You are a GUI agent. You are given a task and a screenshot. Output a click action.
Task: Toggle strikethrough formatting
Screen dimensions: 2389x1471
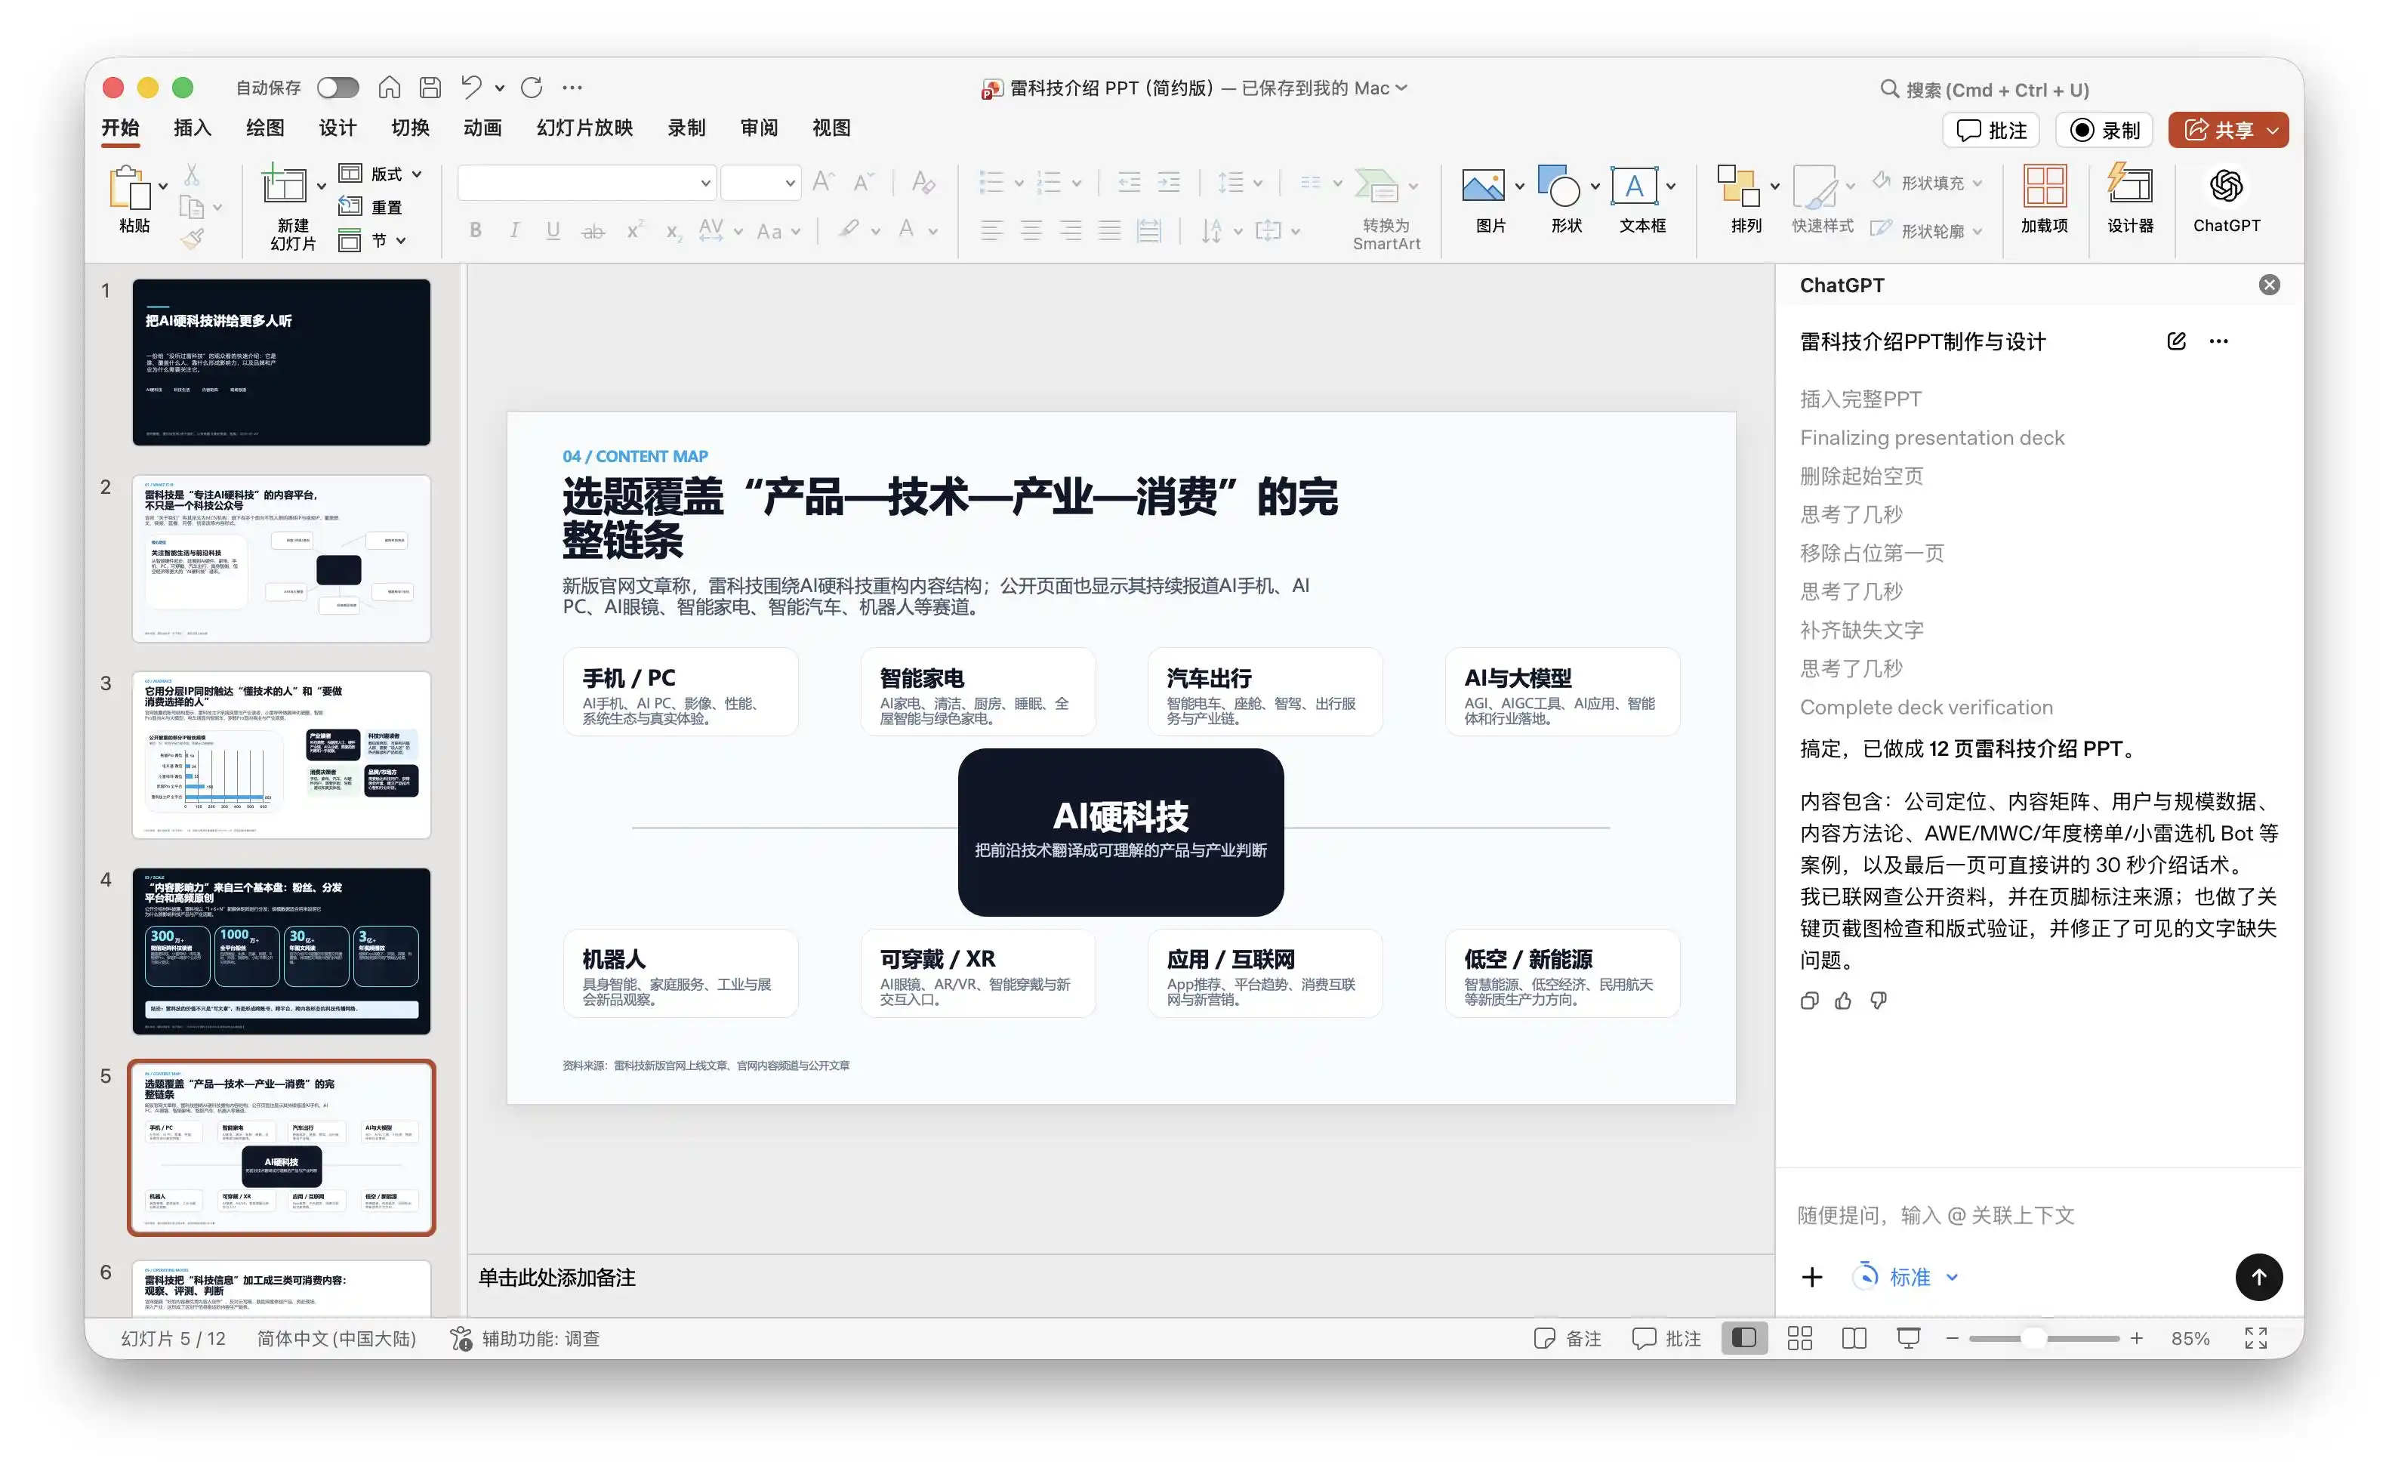[593, 230]
